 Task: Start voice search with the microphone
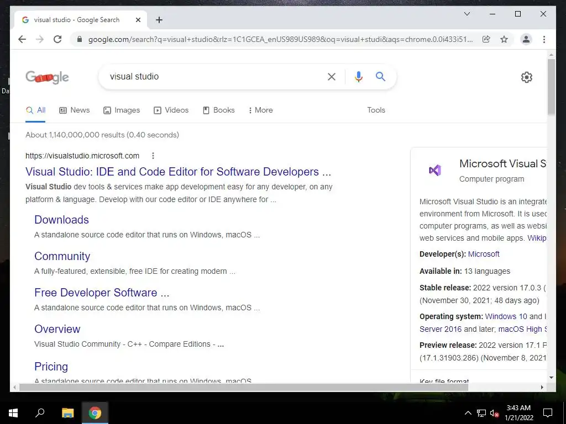click(x=358, y=76)
